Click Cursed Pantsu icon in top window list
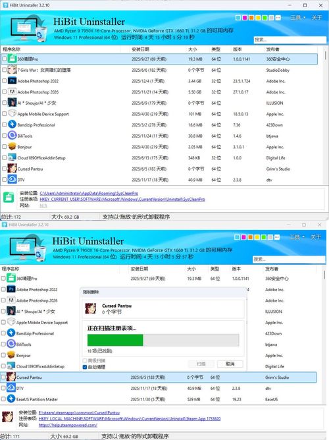Image resolution: width=329 pixels, height=440 pixels. click(12, 169)
